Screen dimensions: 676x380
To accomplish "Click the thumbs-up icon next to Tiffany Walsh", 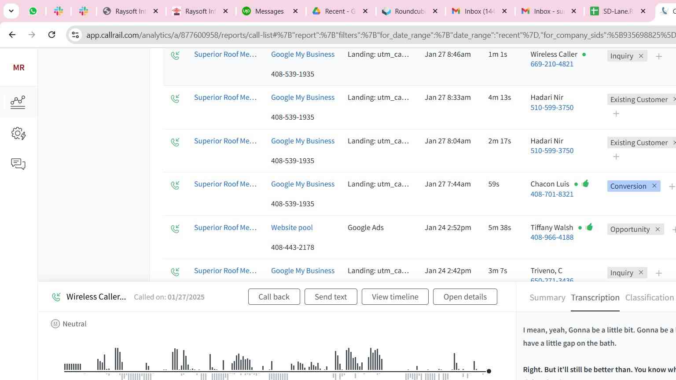I will [x=589, y=227].
